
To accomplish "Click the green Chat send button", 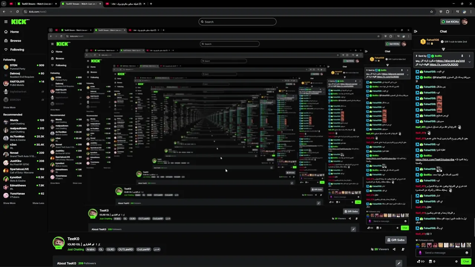I will (x=466, y=261).
